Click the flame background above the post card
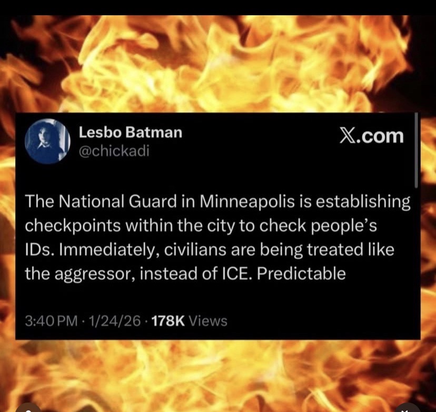Screen dimensions: 436x412 (218, 64)
